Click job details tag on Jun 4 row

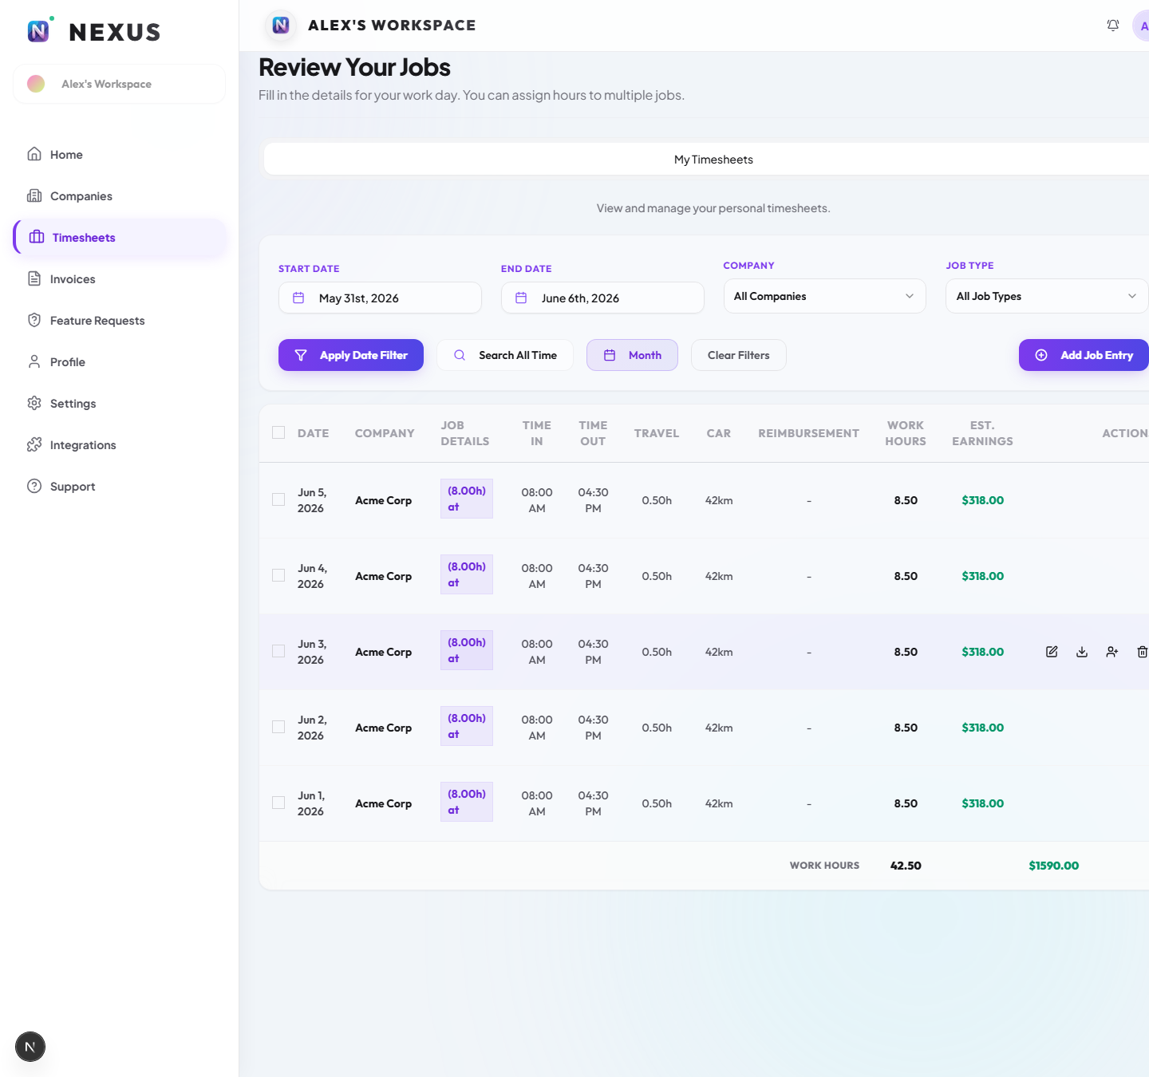tap(467, 574)
